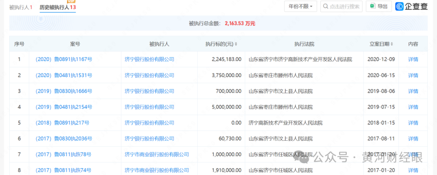View 详情 for case 鲁0830执1666号
The height and width of the screenshot is (175, 437).
pyautogui.click(x=413, y=91)
